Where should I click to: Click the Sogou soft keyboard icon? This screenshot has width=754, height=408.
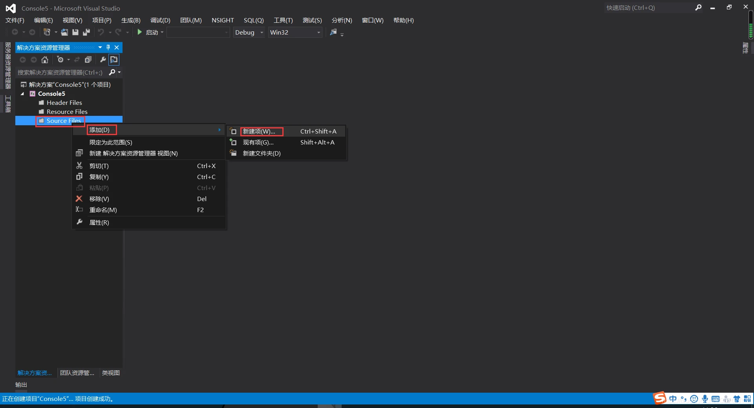[716, 399]
